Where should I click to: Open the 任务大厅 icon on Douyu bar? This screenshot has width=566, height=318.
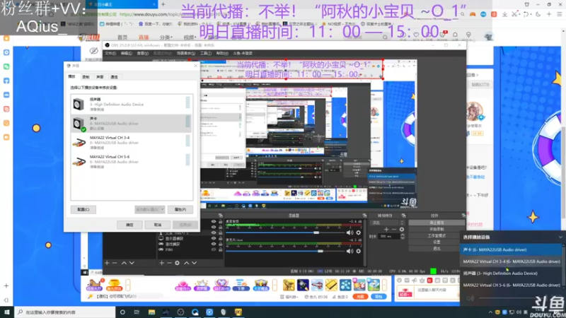(x=94, y=285)
